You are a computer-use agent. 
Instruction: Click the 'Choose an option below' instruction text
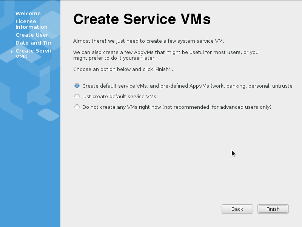click(124, 69)
